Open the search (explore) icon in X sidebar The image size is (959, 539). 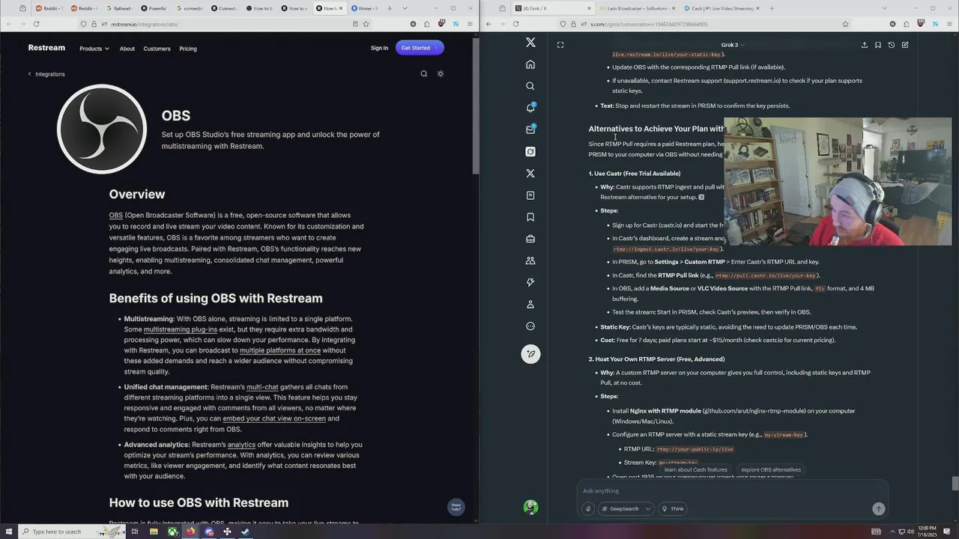click(x=530, y=86)
